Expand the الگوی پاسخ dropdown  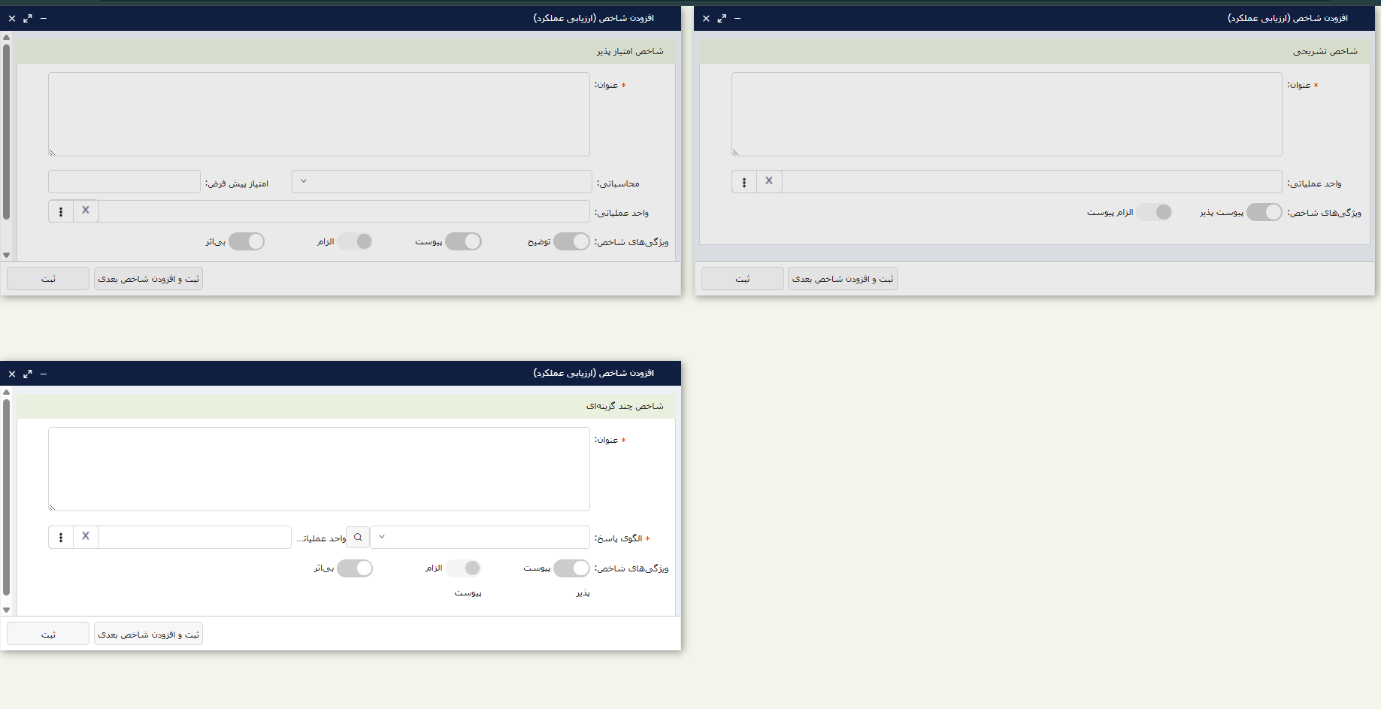point(480,537)
